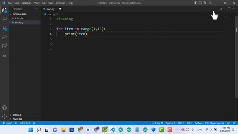
Task: Open the taskbar clock showing 3:01 PM
Action: [225, 130]
